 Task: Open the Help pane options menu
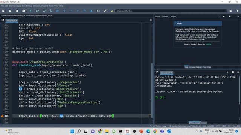pyautogui.click(x=238, y=16)
